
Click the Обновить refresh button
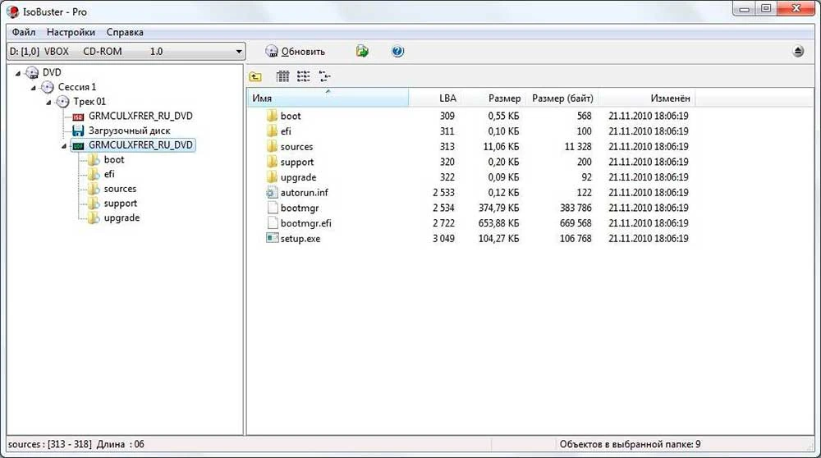pos(296,51)
